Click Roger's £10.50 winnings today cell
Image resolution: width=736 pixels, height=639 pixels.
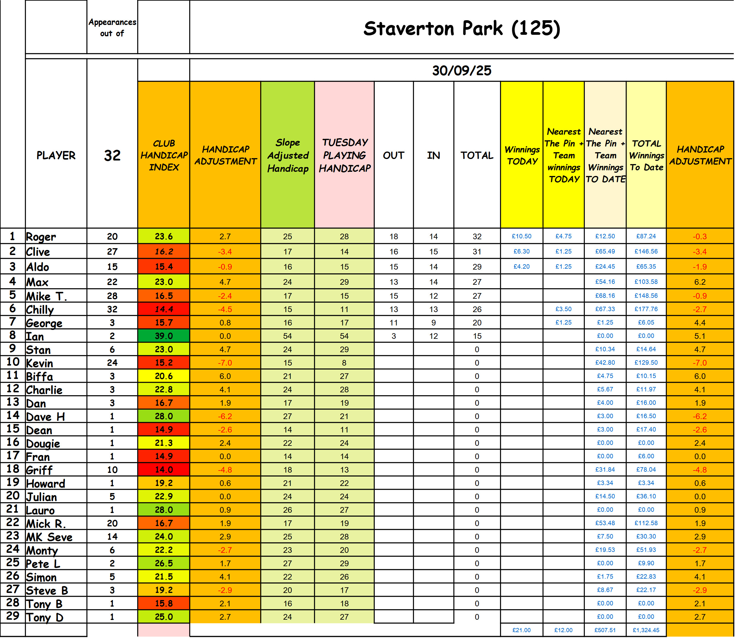coord(521,236)
